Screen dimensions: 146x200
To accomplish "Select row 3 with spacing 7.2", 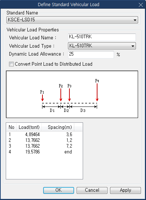I will point(44,146).
